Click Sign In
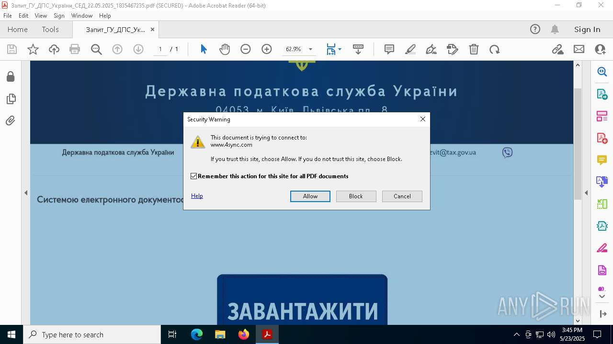This screenshot has height=344, width=613. (587, 29)
